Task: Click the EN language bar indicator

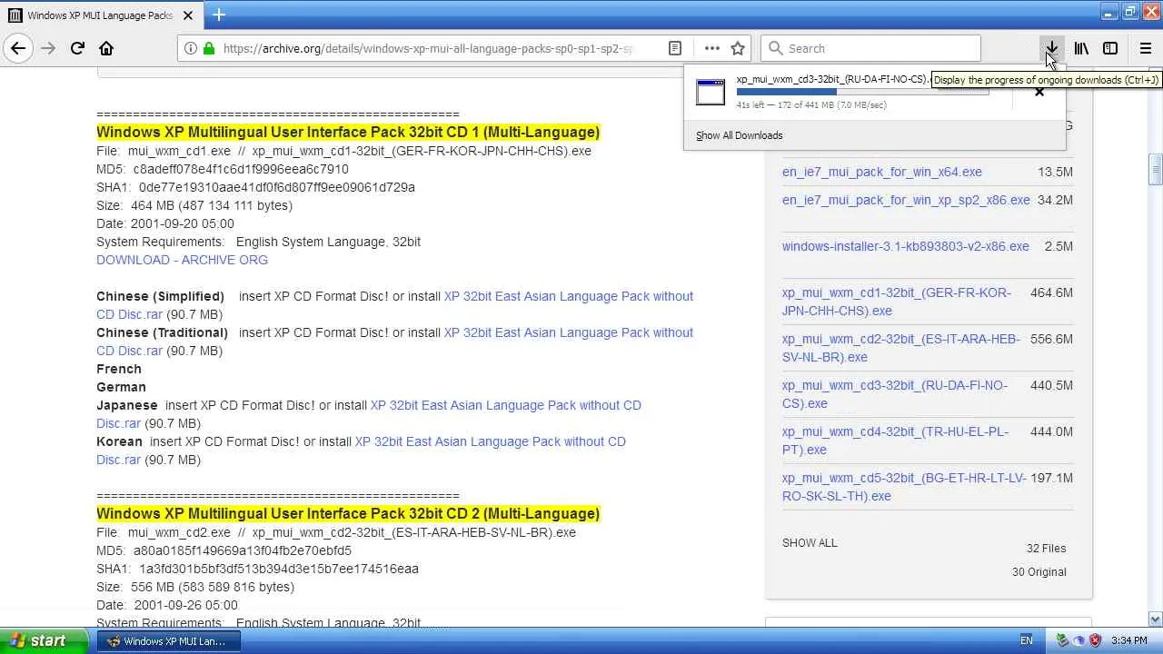Action: click(1026, 640)
